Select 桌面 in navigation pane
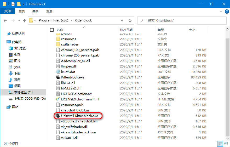 point(17,86)
